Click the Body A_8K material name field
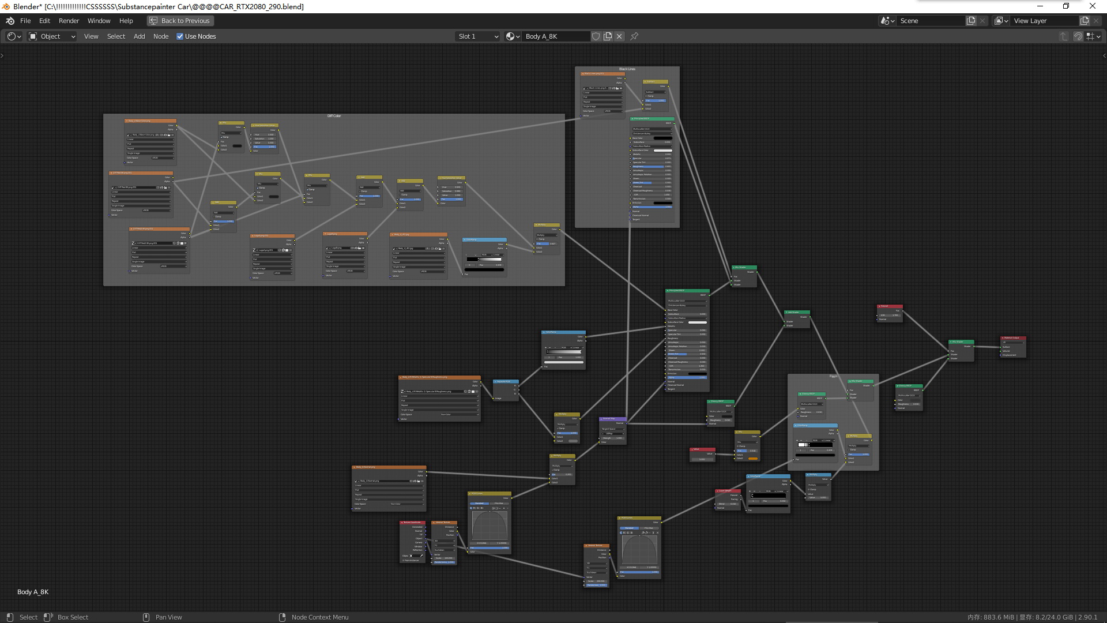 pos(555,36)
